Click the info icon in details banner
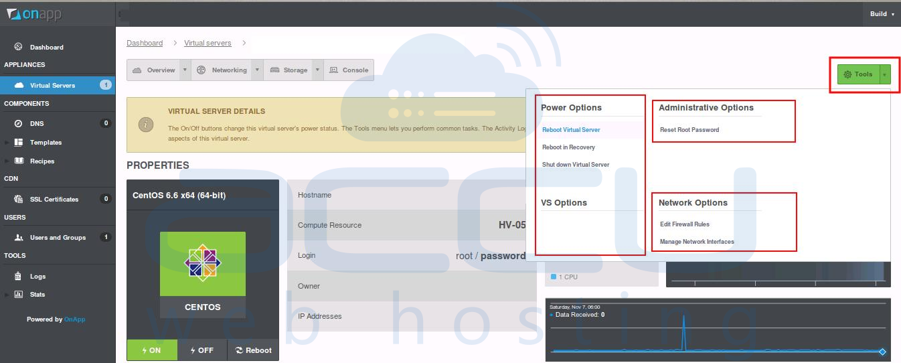Screen dimensions: 901x363 tap(146, 125)
